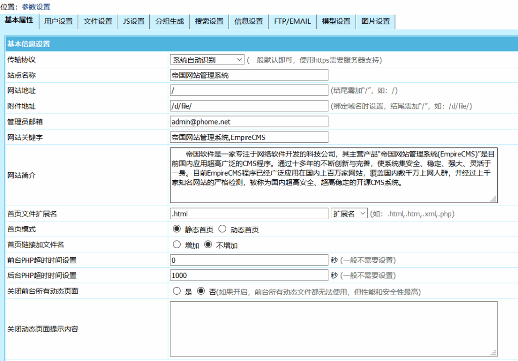This screenshot has height=361, width=518.
Task: Focus the 网站关键字 input box
Action: pyautogui.click(x=249, y=137)
